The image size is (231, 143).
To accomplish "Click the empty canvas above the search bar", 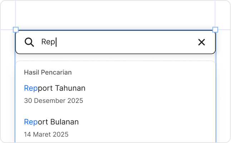I will point(114,14).
